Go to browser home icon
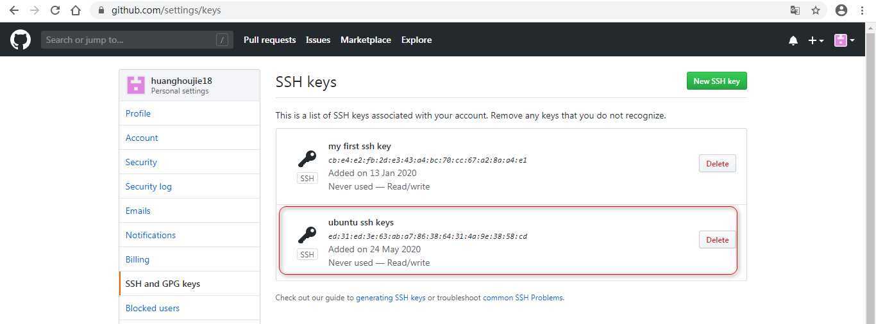 point(76,10)
